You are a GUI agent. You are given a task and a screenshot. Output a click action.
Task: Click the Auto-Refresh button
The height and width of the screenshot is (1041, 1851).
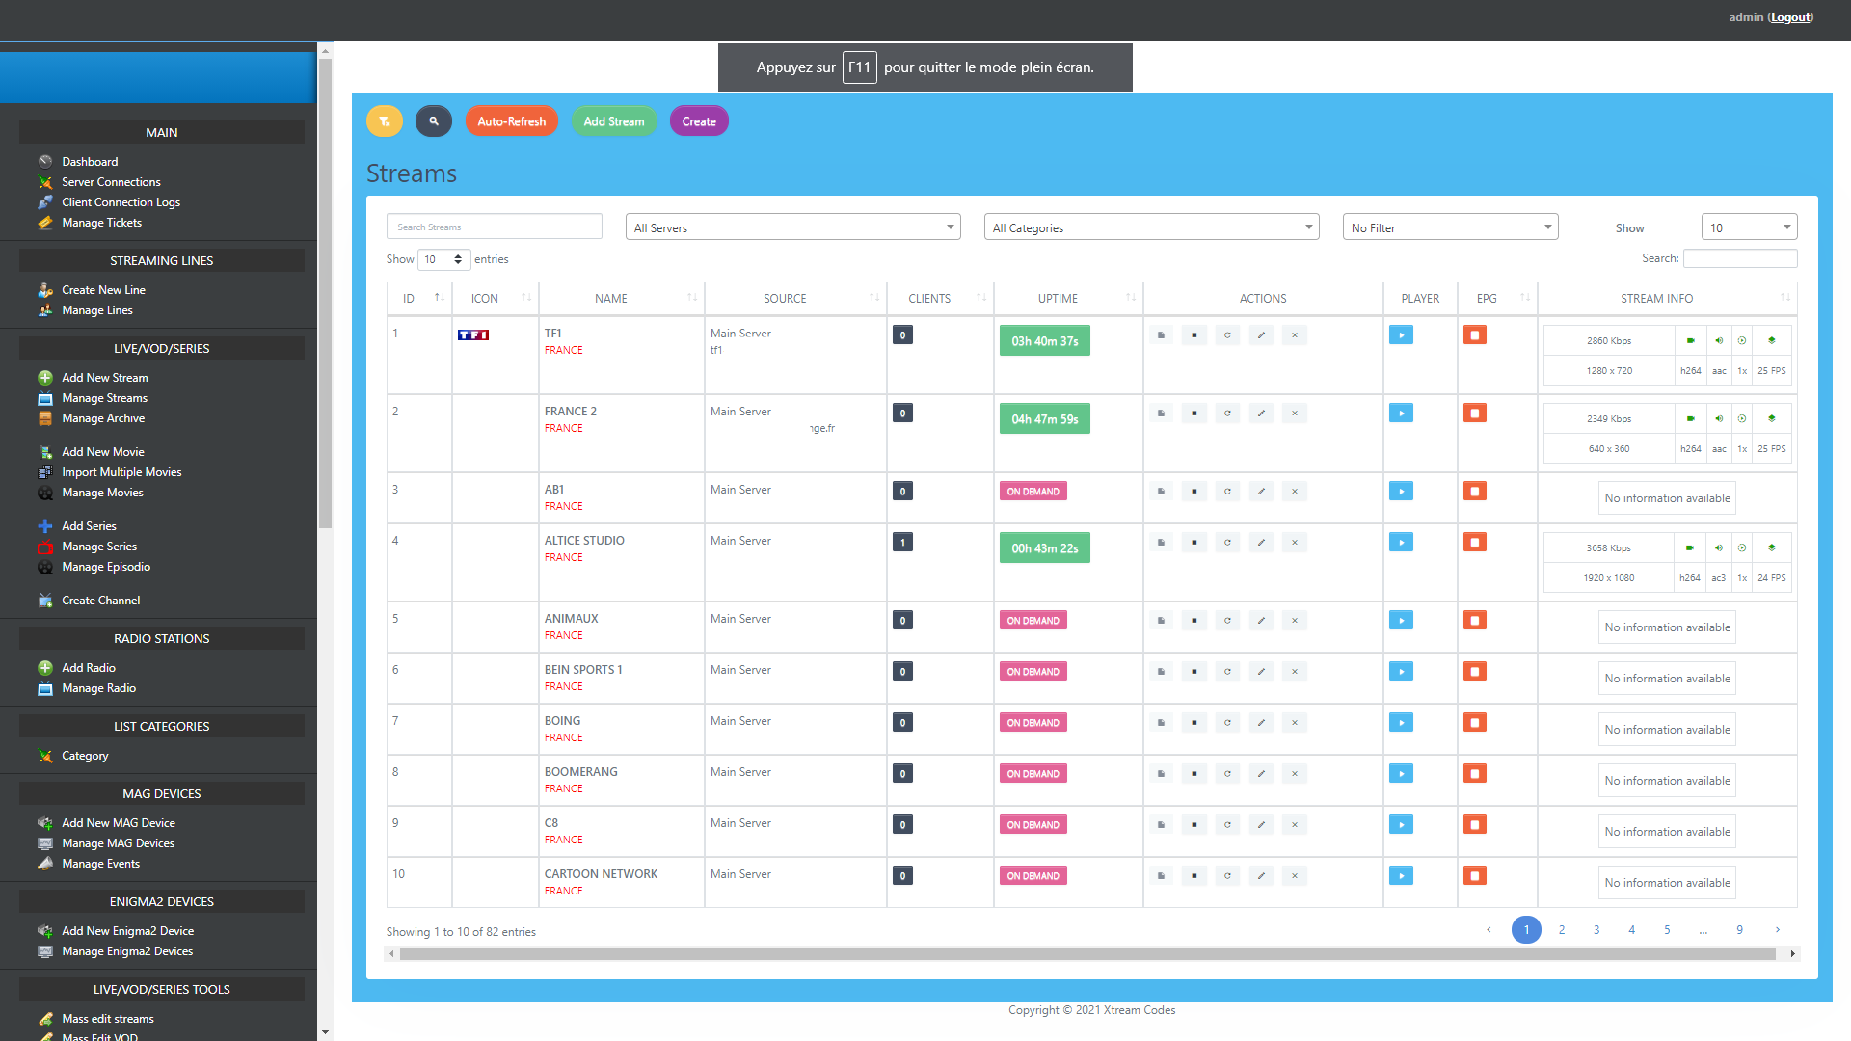click(x=512, y=121)
